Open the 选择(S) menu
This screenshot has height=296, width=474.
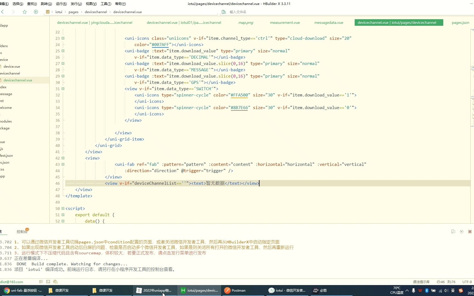click(18, 4)
